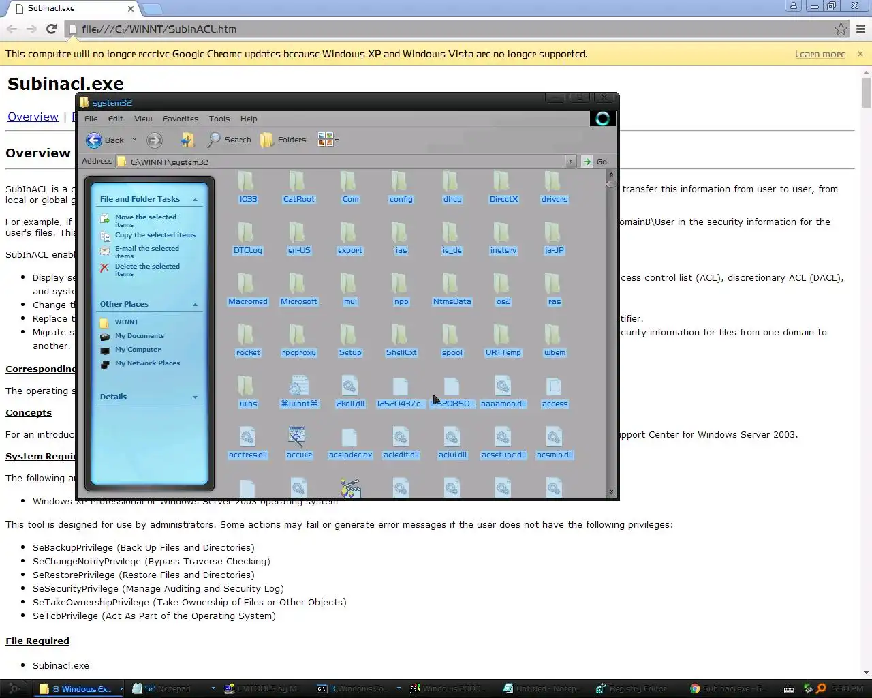Click Move the selected items
The height and width of the screenshot is (698, 872).
click(146, 221)
